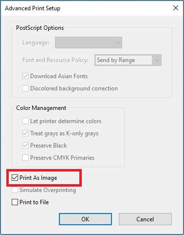The width and height of the screenshot is (184, 235).
Task: Open the Language dropdown
Action: pos(89,43)
